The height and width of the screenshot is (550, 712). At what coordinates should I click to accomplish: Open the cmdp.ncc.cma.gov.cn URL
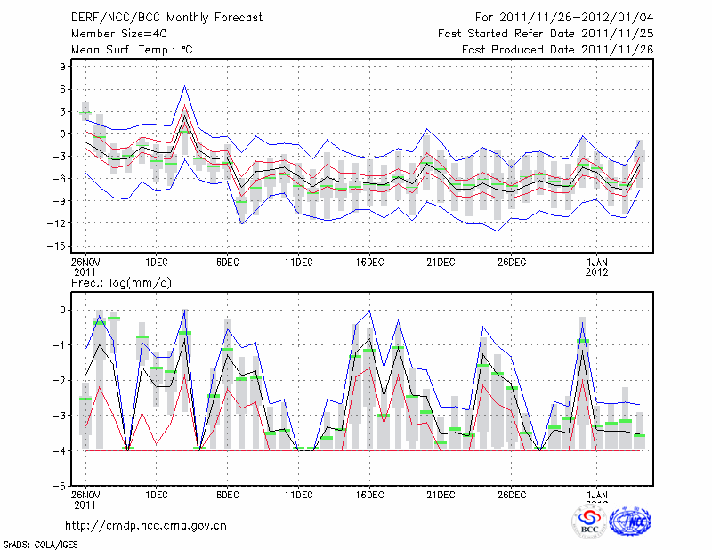pos(146,525)
